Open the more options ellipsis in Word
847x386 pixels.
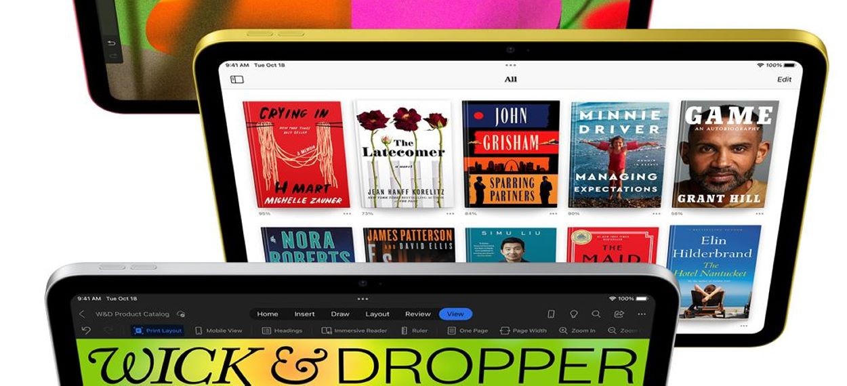pyautogui.click(x=642, y=314)
